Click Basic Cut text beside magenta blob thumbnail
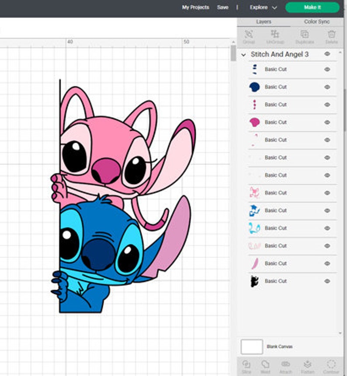Screen dimensions: 347x376 point(276,122)
